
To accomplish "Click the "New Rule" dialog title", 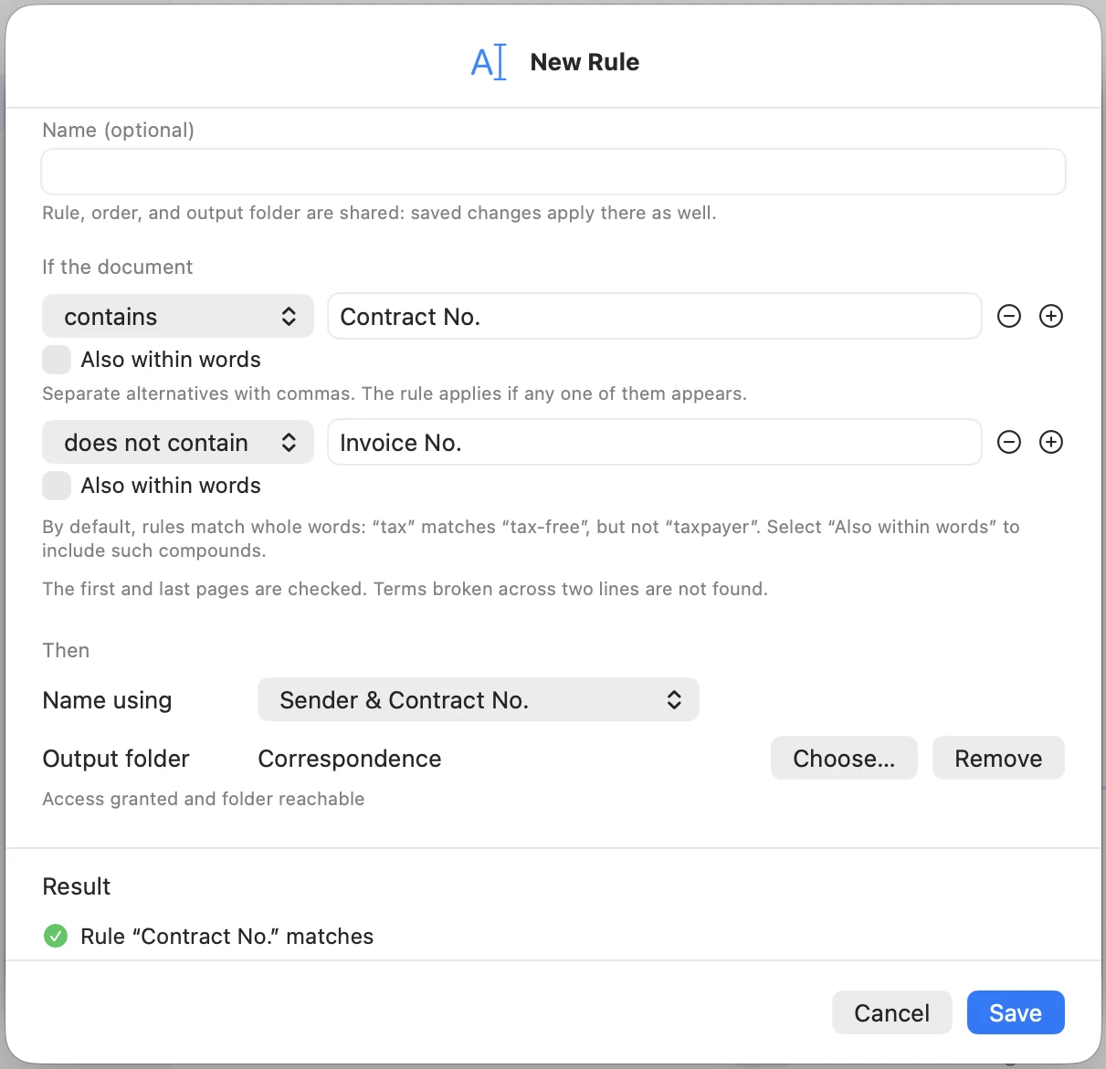I will (x=585, y=62).
